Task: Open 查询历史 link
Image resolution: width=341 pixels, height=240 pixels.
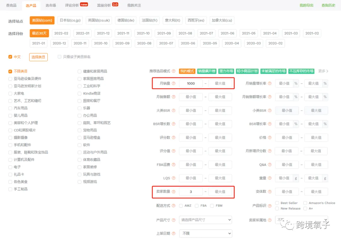Action: click(x=328, y=5)
